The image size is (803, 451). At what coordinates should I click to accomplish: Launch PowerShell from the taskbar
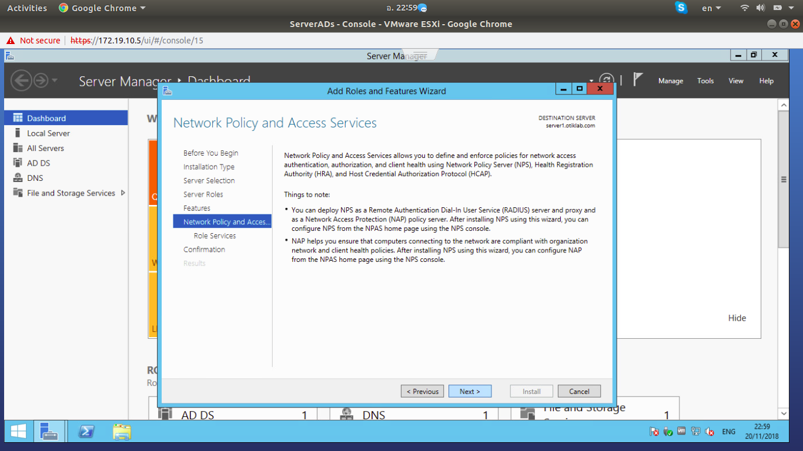pyautogui.click(x=86, y=432)
